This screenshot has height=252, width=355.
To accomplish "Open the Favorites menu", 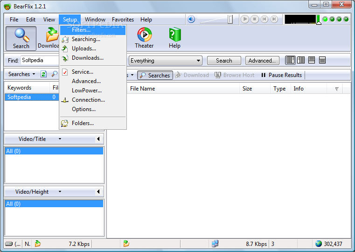I will coord(123,20).
